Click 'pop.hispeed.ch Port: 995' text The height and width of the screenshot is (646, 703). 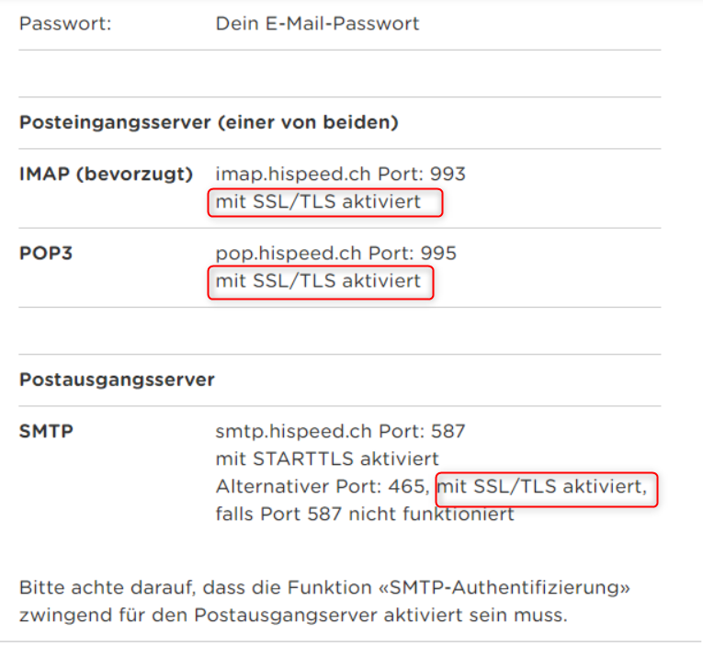[335, 253]
